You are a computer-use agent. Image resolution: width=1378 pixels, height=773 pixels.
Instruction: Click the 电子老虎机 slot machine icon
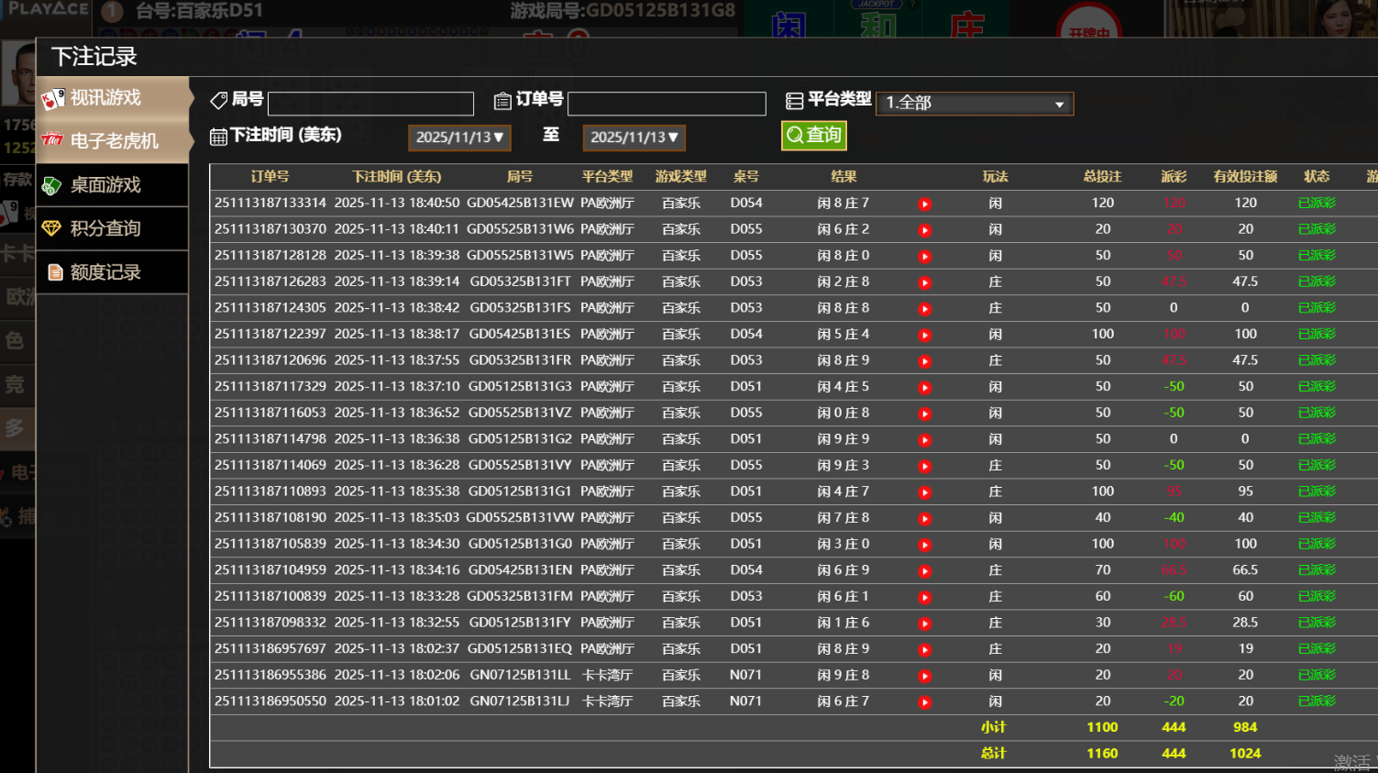[x=52, y=140]
